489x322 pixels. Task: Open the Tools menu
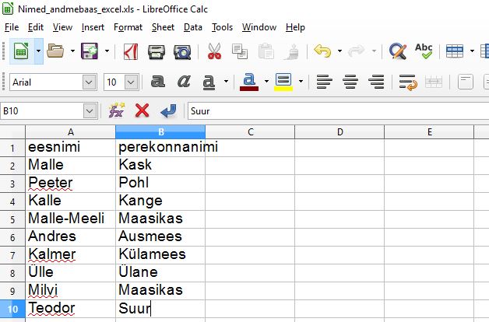pos(222,27)
